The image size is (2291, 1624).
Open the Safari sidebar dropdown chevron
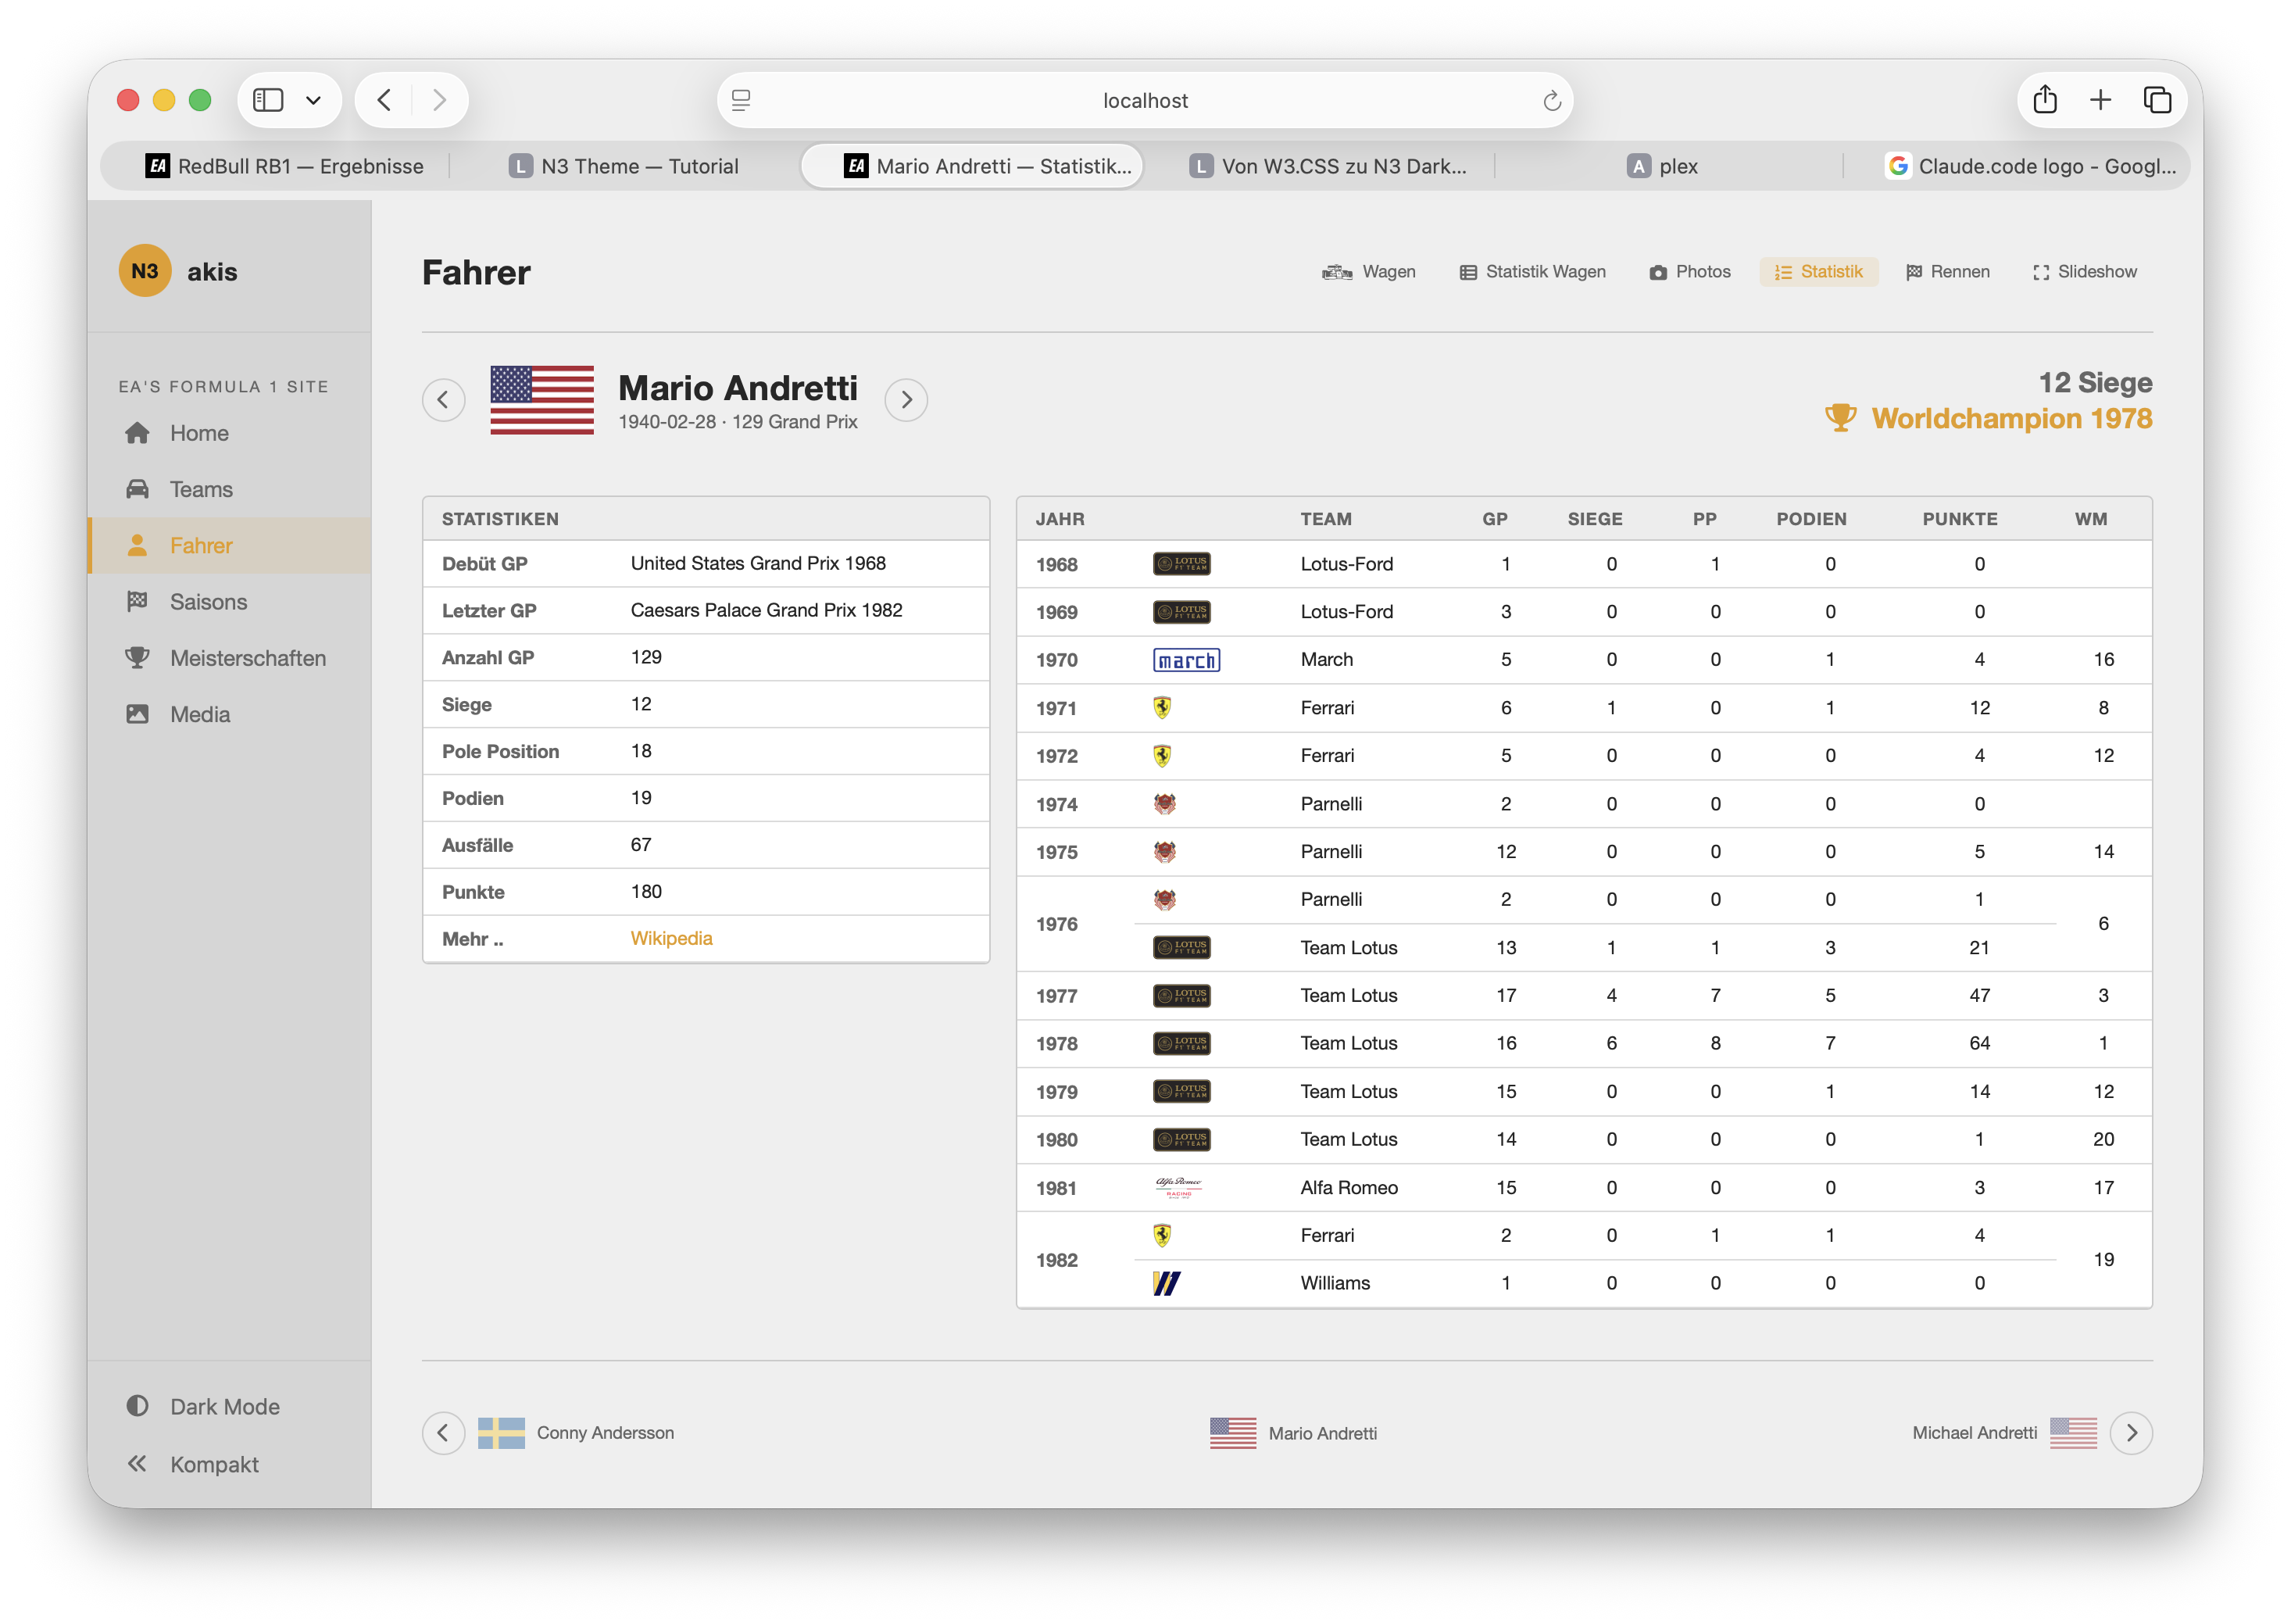313,100
